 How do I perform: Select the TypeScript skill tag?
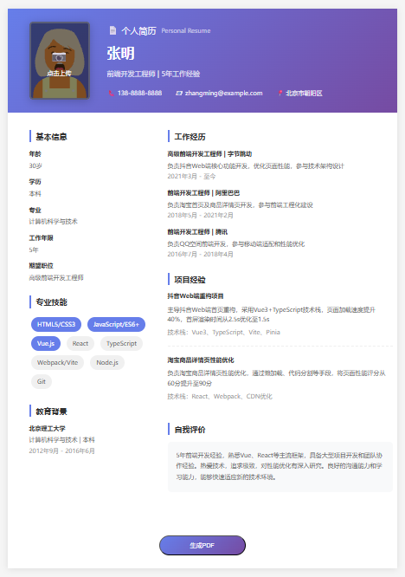point(122,343)
